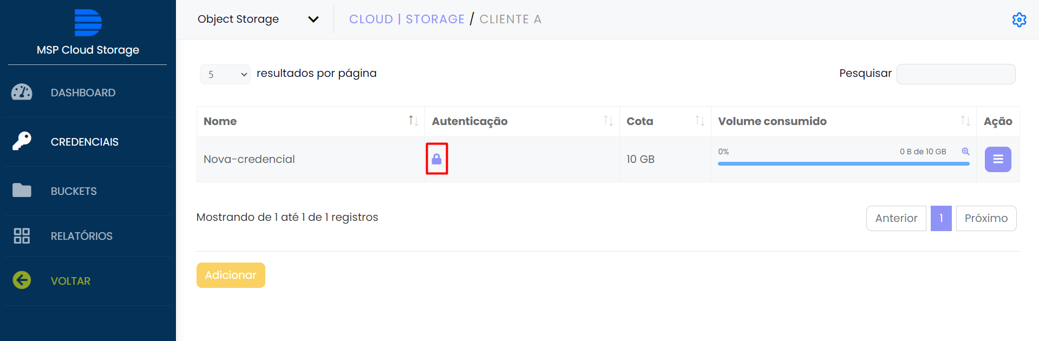Click the volume consumed progress bar
This screenshot has height=341, width=1039.
pyautogui.click(x=843, y=163)
